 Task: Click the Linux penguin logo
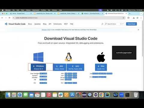coord(69,57)
